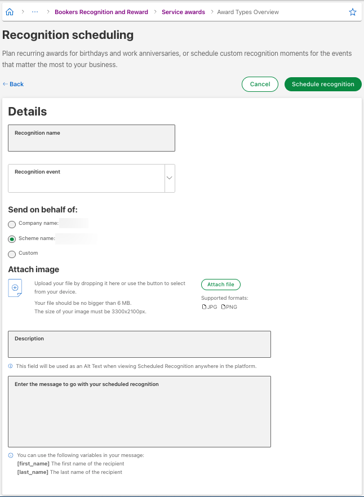The width and height of the screenshot is (364, 497).
Task: Click the info icon about message variables
Action: coord(11,455)
